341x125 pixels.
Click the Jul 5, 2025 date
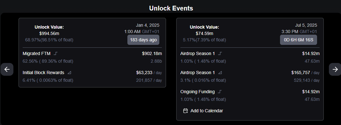click(x=306, y=25)
